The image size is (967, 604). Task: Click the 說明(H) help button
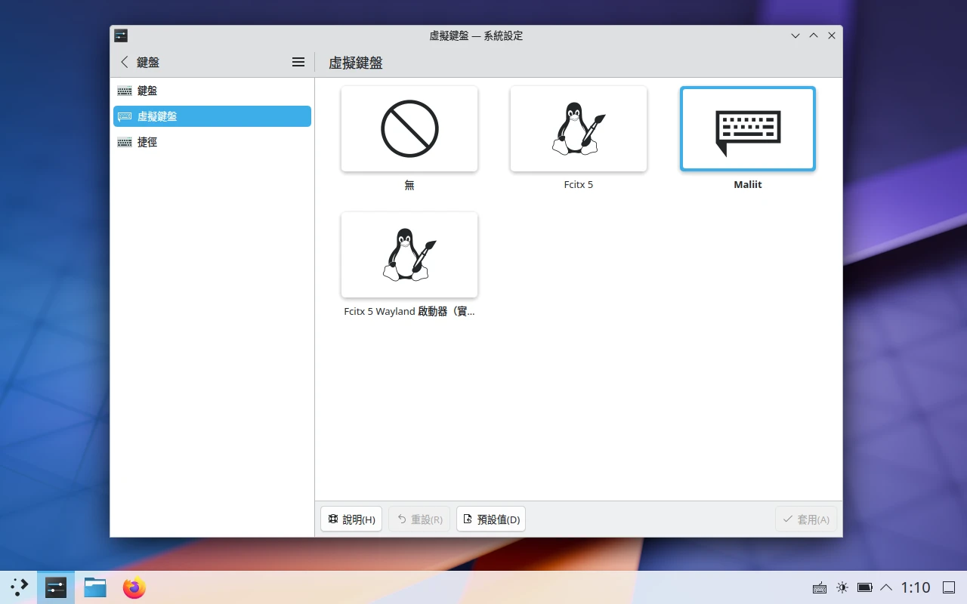click(351, 519)
